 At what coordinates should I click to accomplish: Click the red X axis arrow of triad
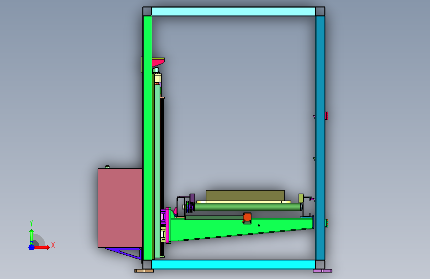pyautogui.click(x=42, y=247)
